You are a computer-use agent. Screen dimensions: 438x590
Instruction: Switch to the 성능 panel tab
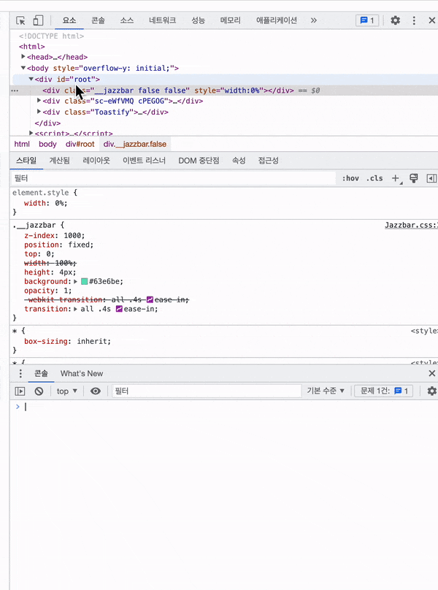(x=198, y=20)
